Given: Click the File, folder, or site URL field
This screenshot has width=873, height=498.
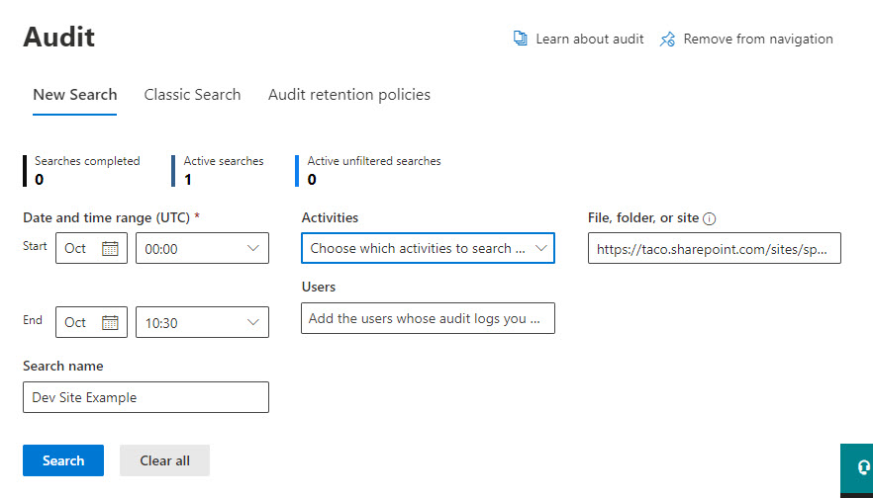Looking at the screenshot, I should 715,248.
